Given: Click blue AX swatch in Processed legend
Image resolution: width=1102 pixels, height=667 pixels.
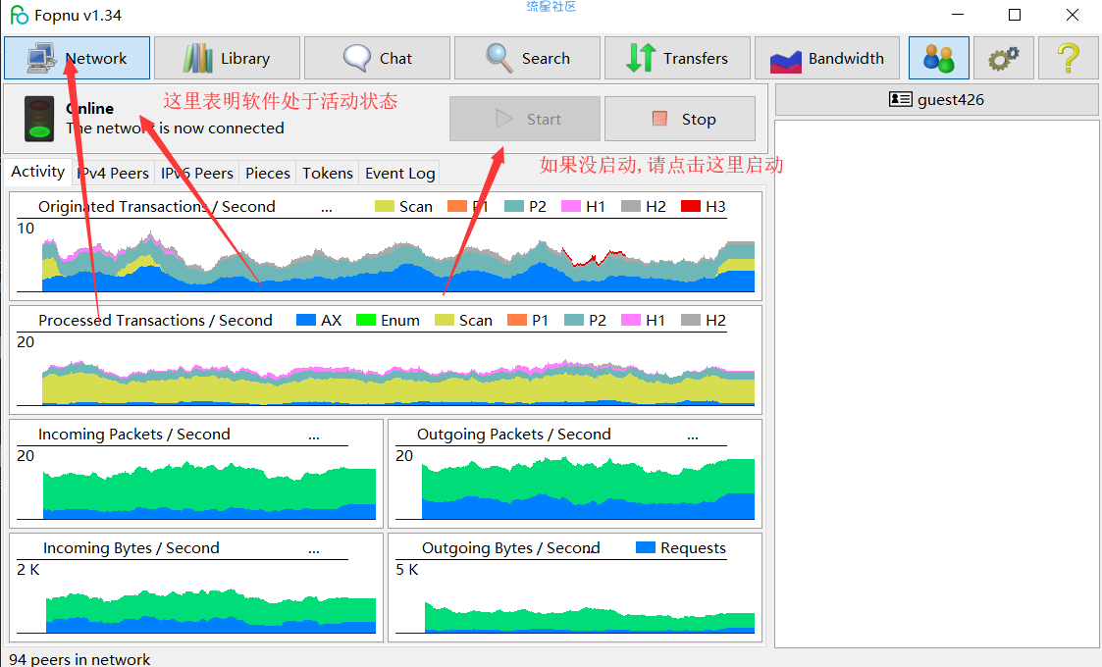Looking at the screenshot, I should coord(306,320).
